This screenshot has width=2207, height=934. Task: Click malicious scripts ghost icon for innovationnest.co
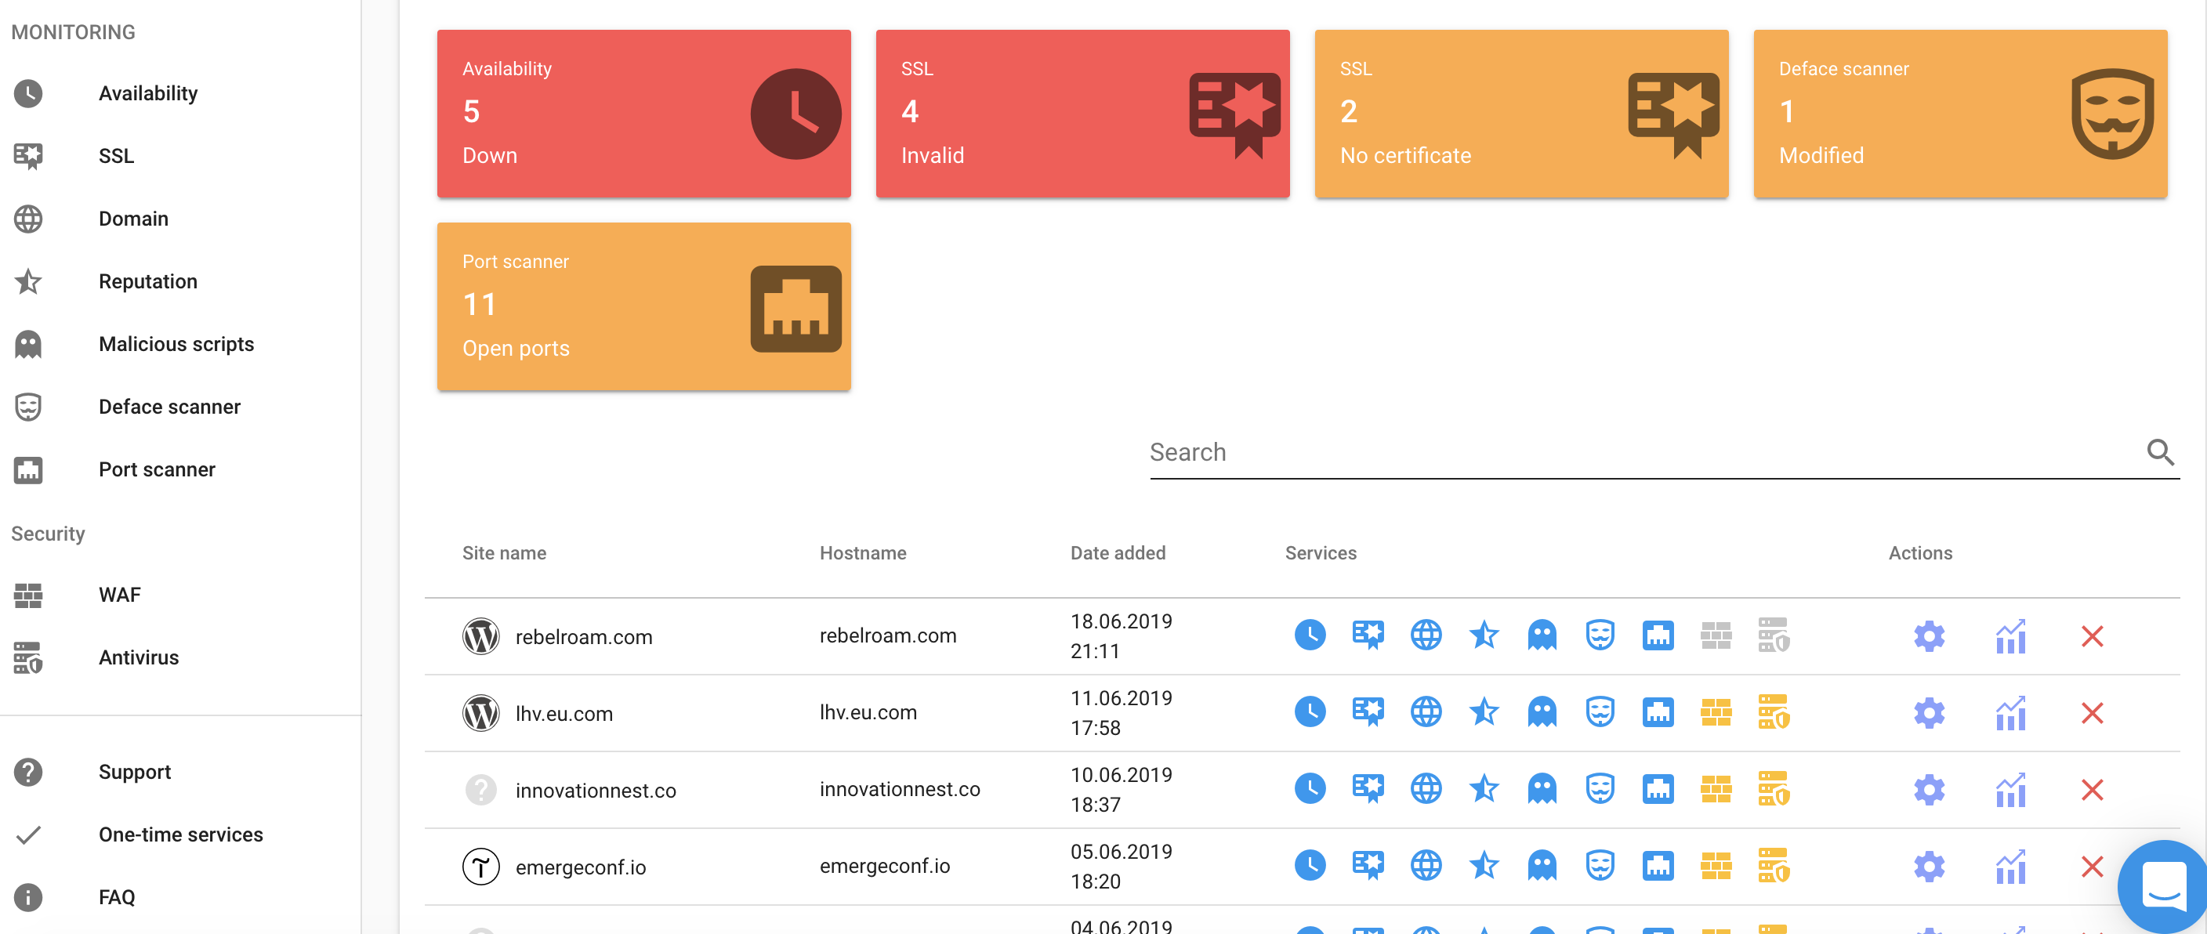1542,789
